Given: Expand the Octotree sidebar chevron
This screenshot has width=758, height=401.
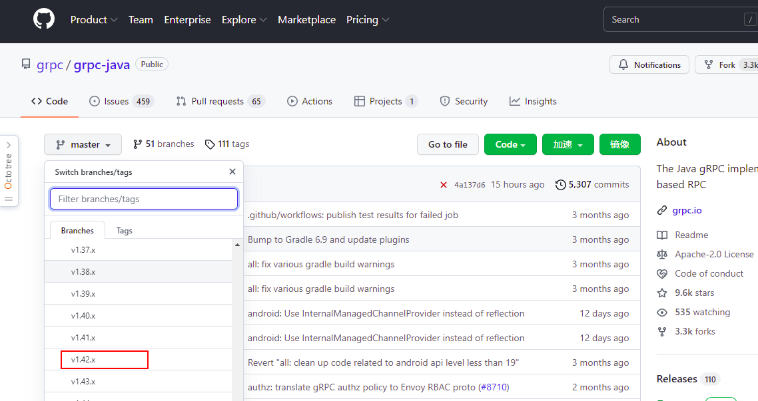Looking at the screenshot, I should click(x=9, y=145).
